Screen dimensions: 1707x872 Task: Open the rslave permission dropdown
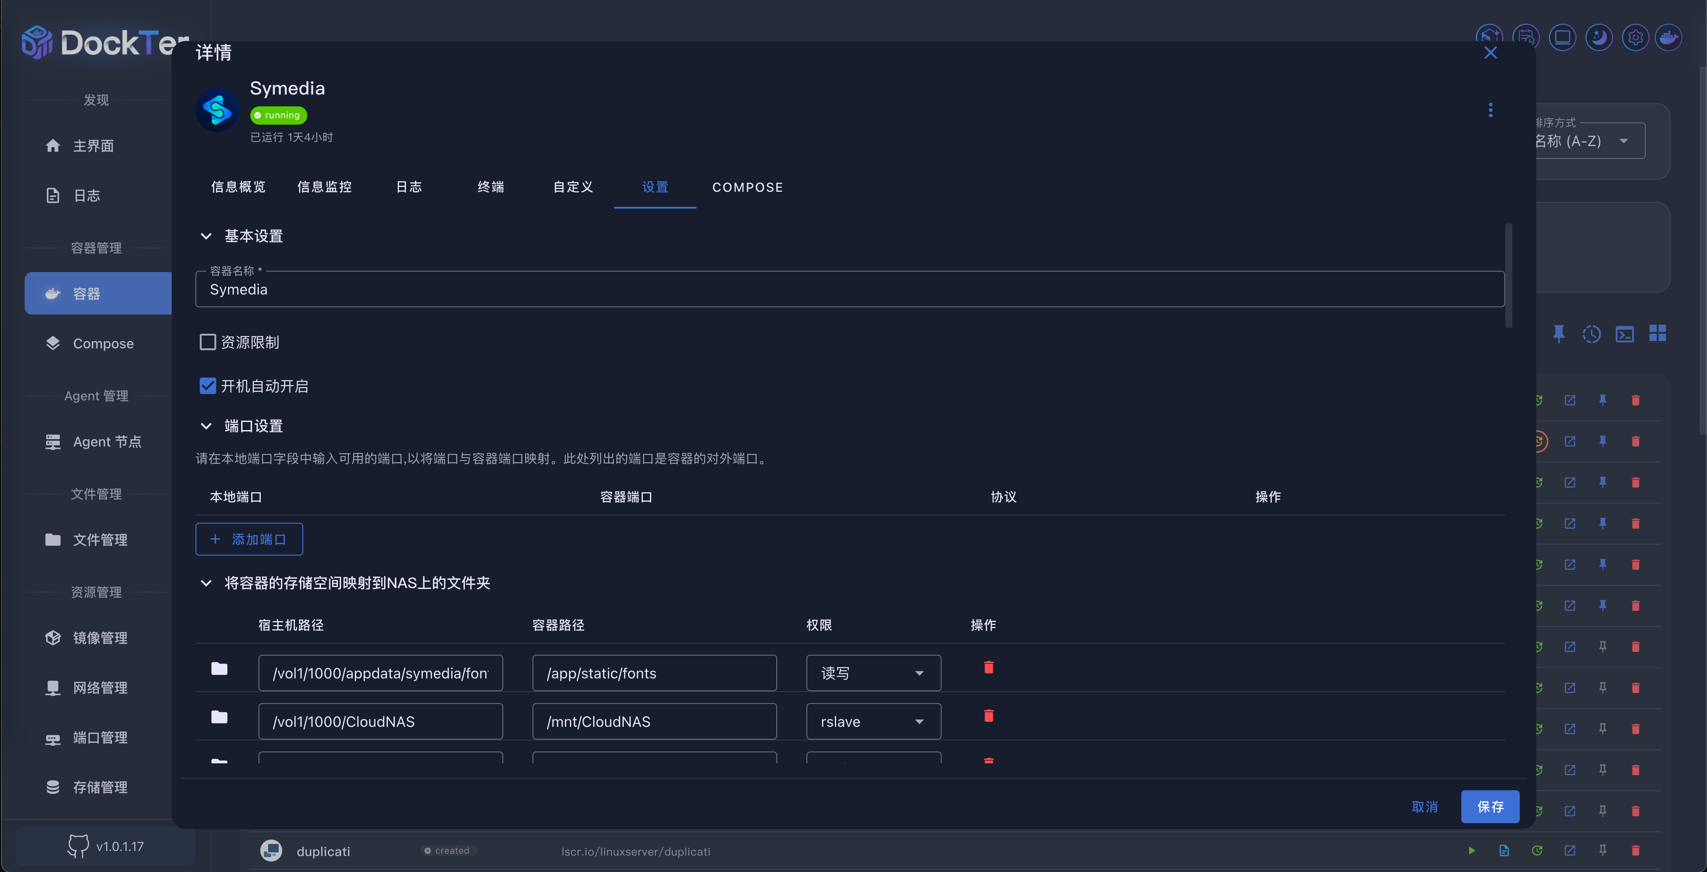click(x=873, y=722)
